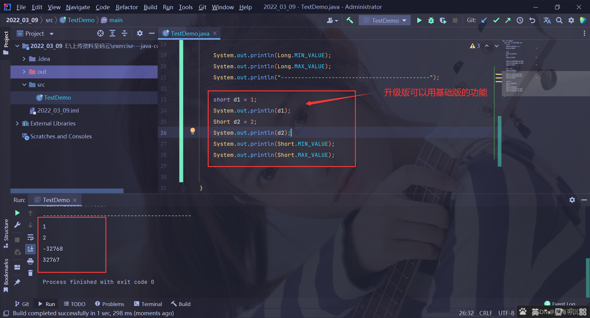The height and width of the screenshot is (318, 590).
Task: Open the Tools menu
Action: point(186,7)
